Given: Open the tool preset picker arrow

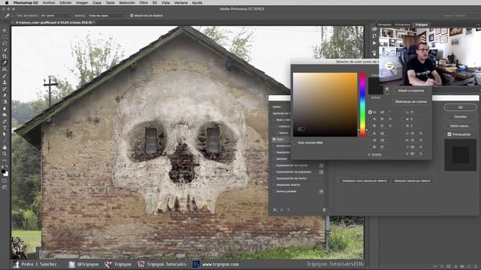Looking at the screenshot, I should click(12, 16).
